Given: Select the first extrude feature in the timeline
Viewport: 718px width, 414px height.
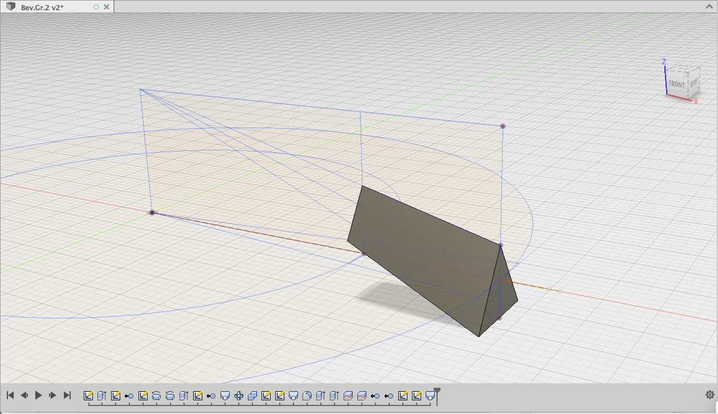Looking at the screenshot, I should click(x=102, y=395).
